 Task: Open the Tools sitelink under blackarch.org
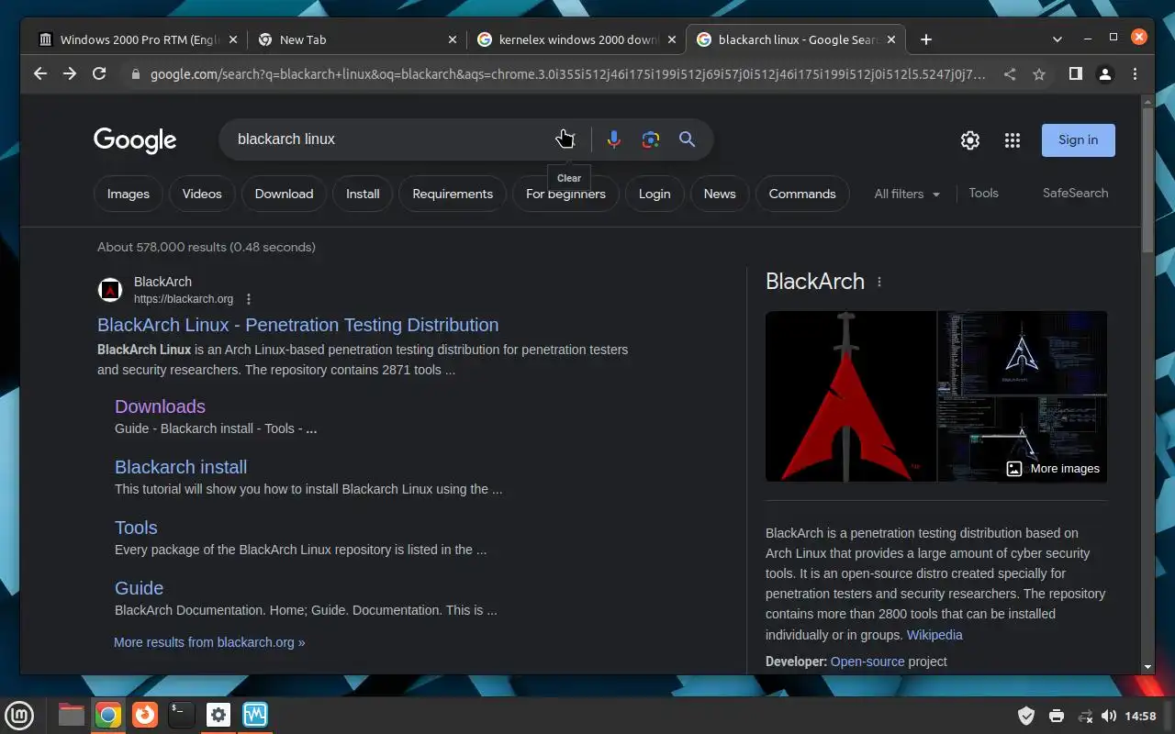[136, 528]
